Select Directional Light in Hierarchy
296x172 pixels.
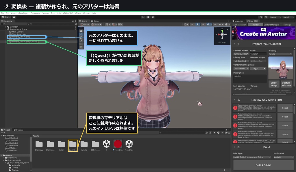[19, 34]
